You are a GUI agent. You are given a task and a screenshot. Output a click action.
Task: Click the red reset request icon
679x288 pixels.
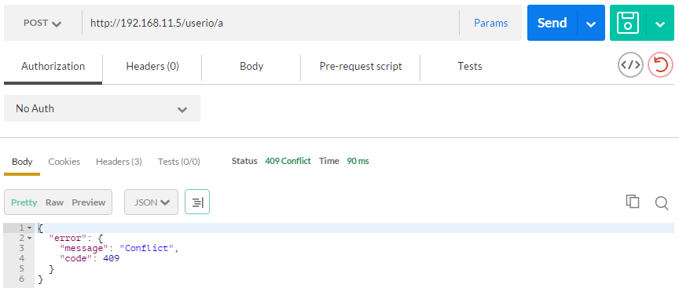660,65
